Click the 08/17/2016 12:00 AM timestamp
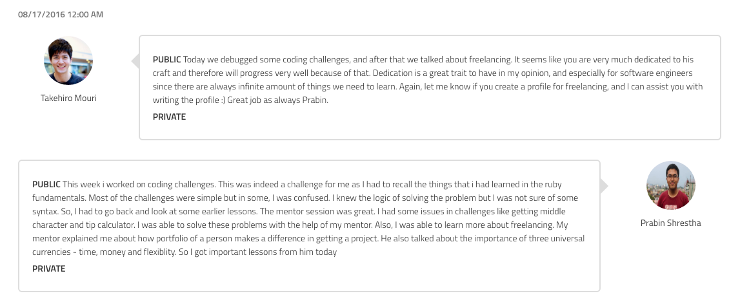The width and height of the screenshot is (740, 298). click(61, 14)
